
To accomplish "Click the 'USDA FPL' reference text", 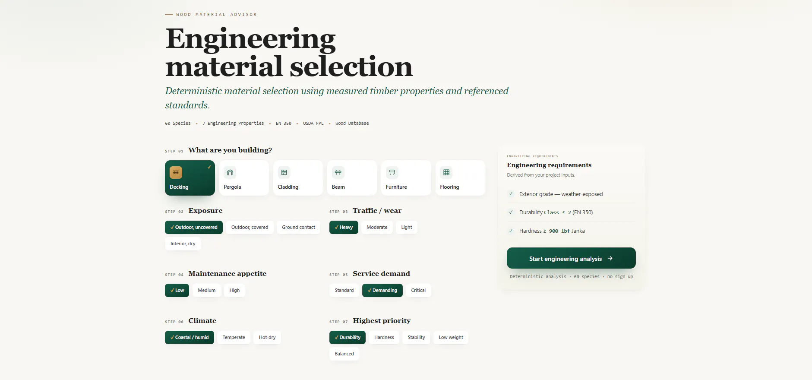I will point(313,123).
